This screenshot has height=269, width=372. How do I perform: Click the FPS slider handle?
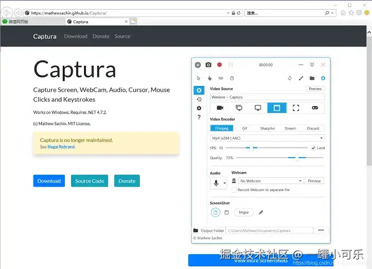[251, 147]
